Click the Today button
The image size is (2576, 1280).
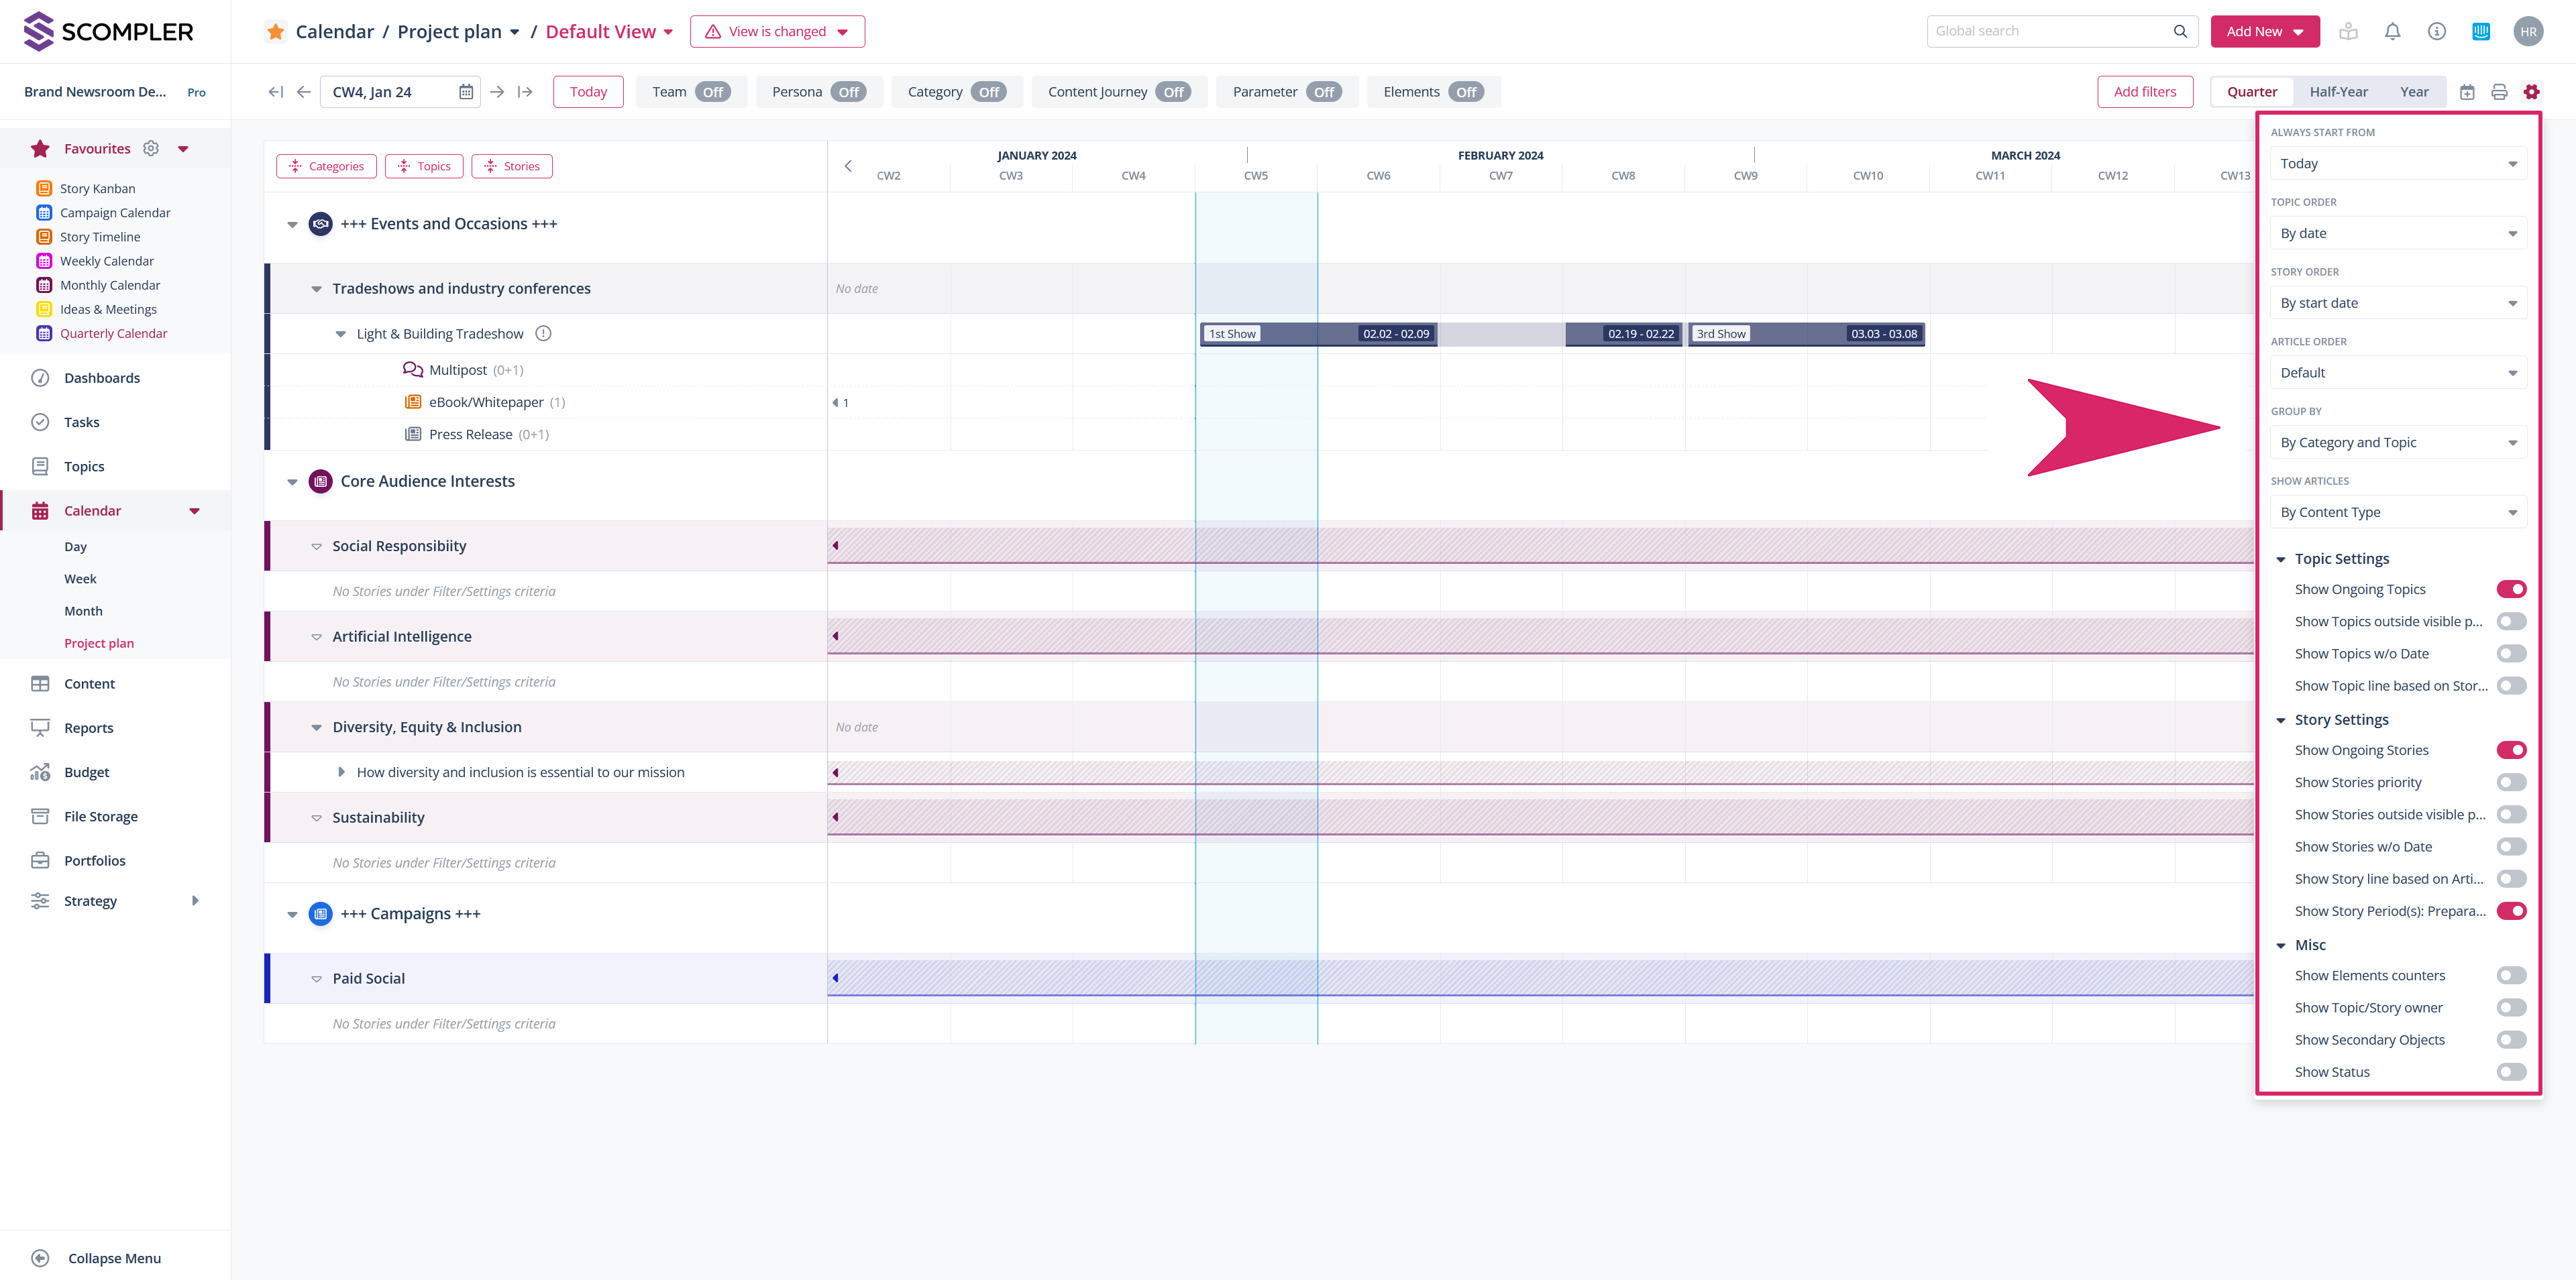click(x=588, y=92)
